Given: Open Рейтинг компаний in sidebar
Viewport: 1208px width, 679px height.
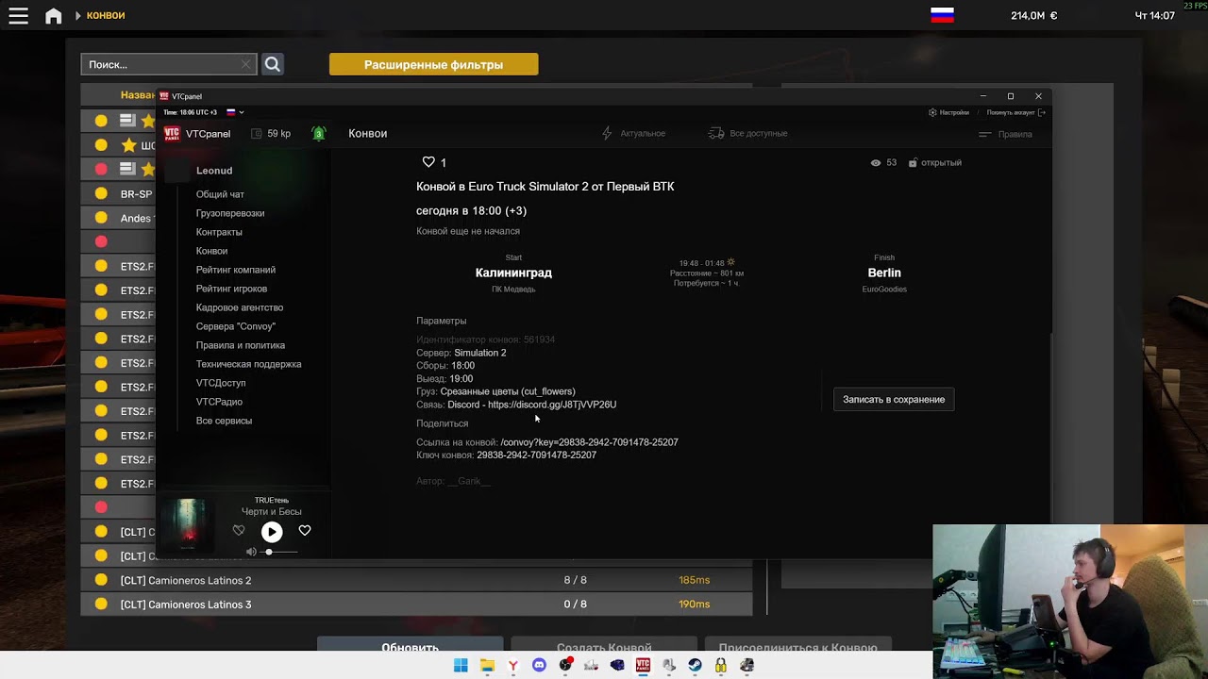Looking at the screenshot, I should 236,270.
